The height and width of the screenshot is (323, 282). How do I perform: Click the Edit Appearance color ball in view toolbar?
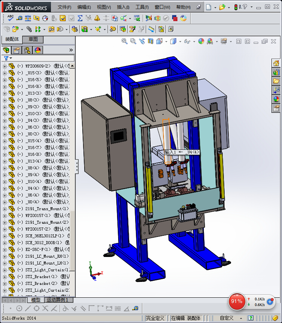[201, 41]
